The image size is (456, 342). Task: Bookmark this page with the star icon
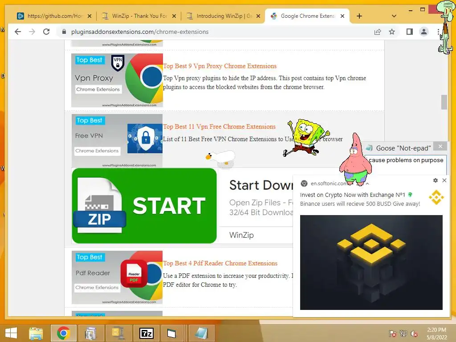coord(392,32)
